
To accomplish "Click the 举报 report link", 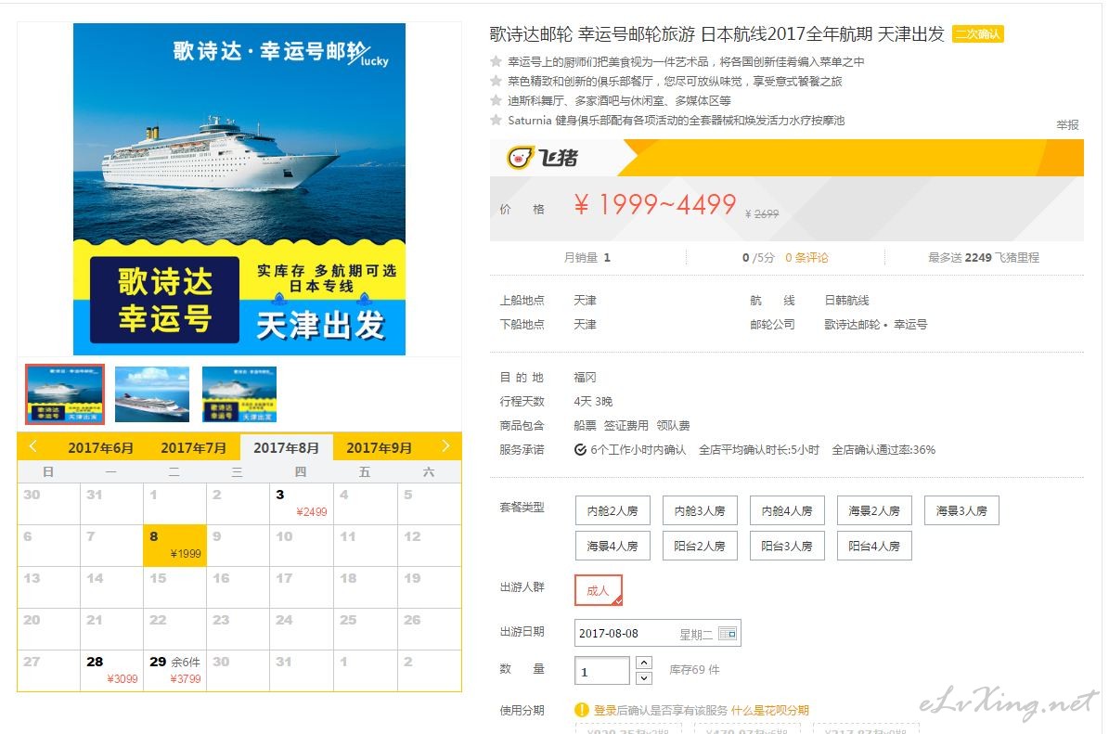I will pyautogui.click(x=1067, y=125).
